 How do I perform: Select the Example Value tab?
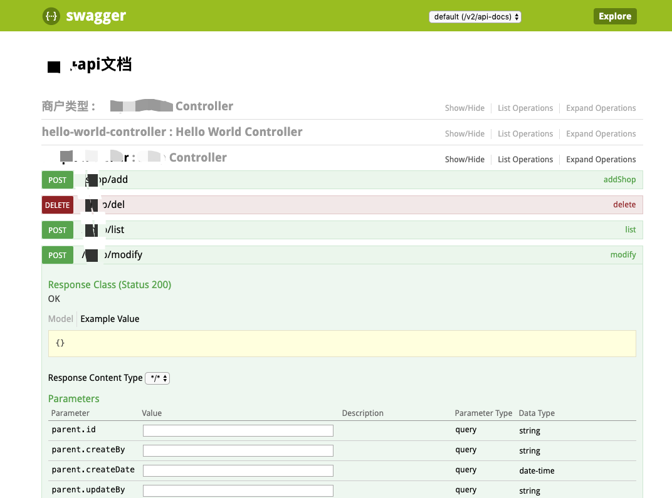110,319
